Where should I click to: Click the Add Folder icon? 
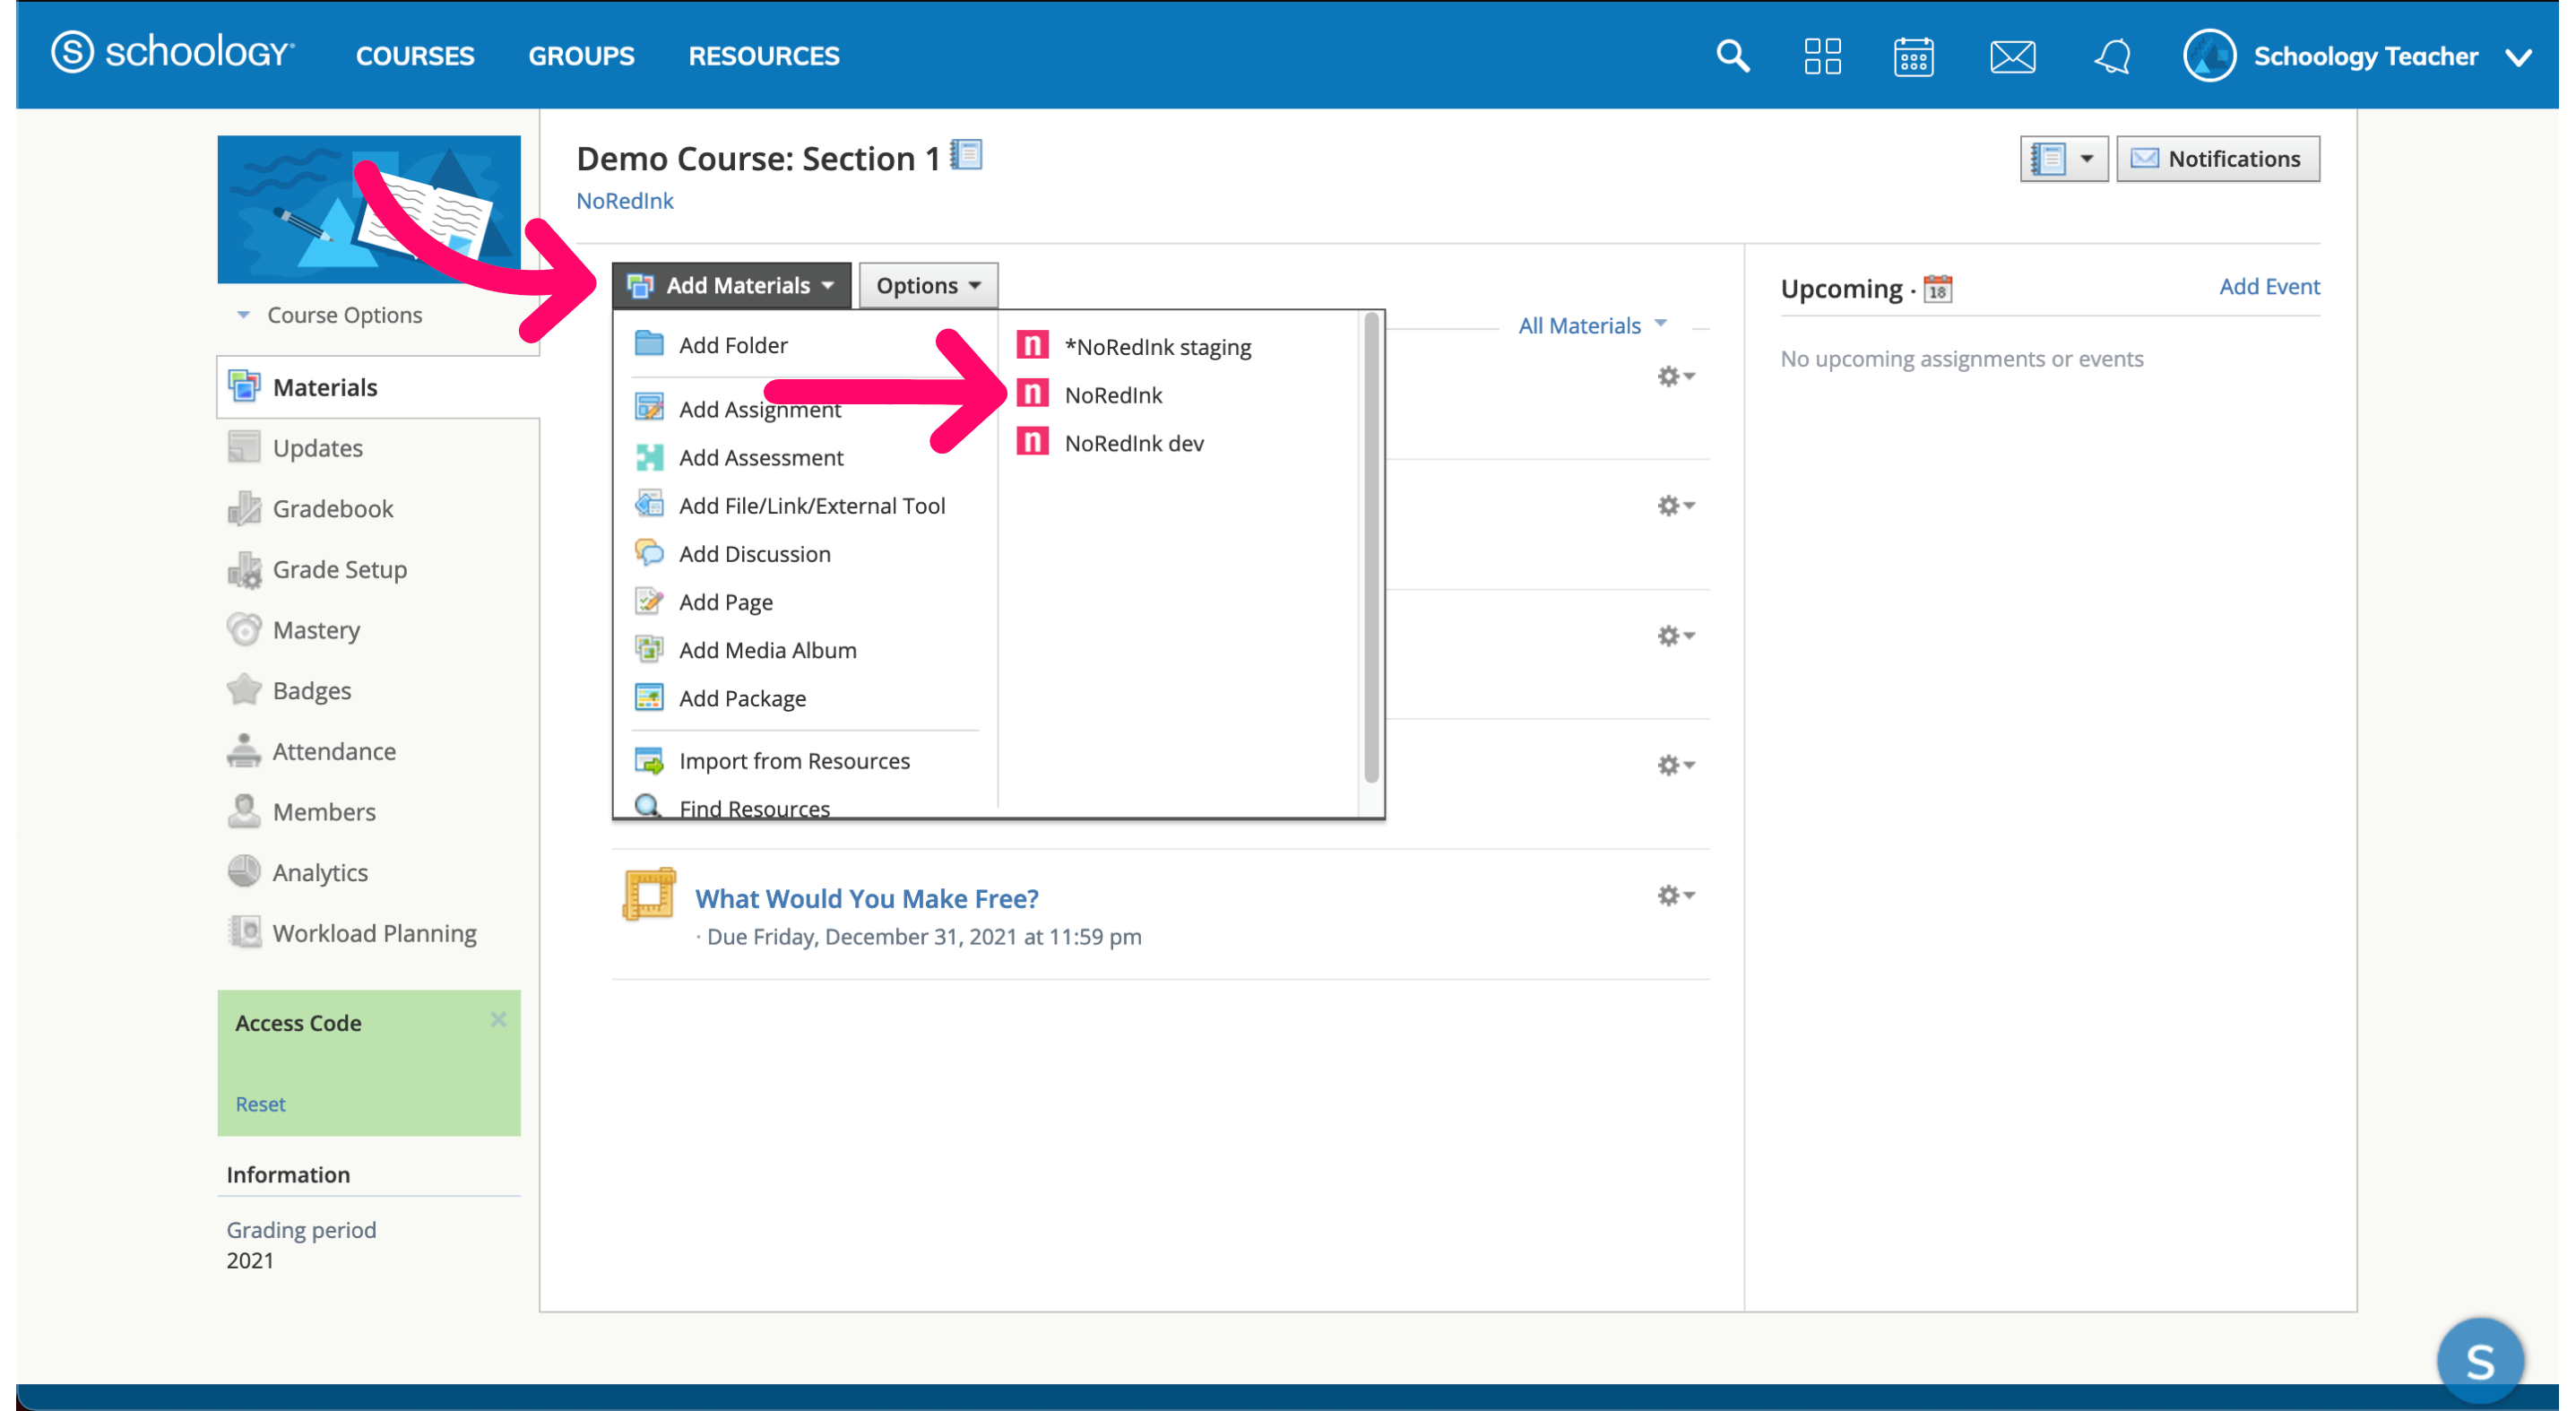pos(649,344)
